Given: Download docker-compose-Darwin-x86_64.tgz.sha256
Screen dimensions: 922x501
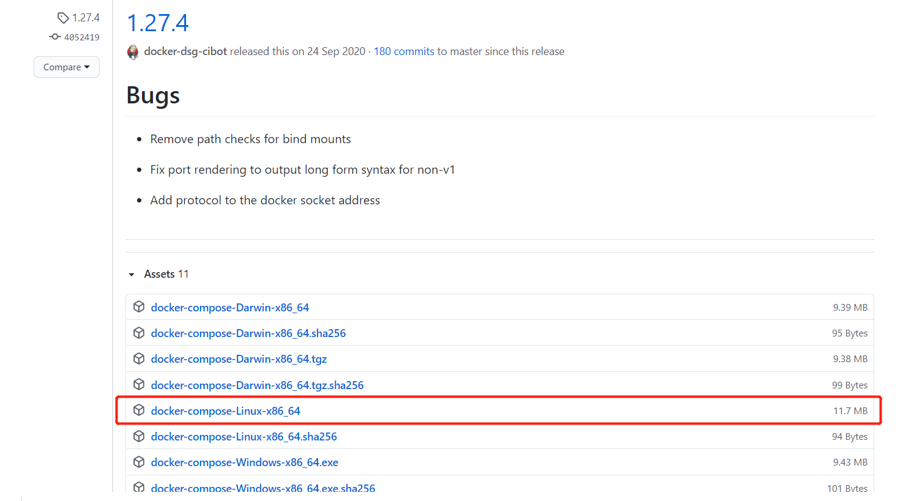Looking at the screenshot, I should 258,385.
